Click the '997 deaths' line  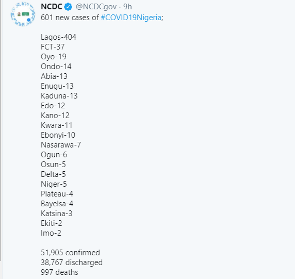(59, 272)
